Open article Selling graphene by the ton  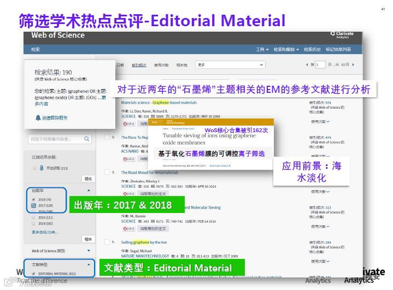click(144, 242)
